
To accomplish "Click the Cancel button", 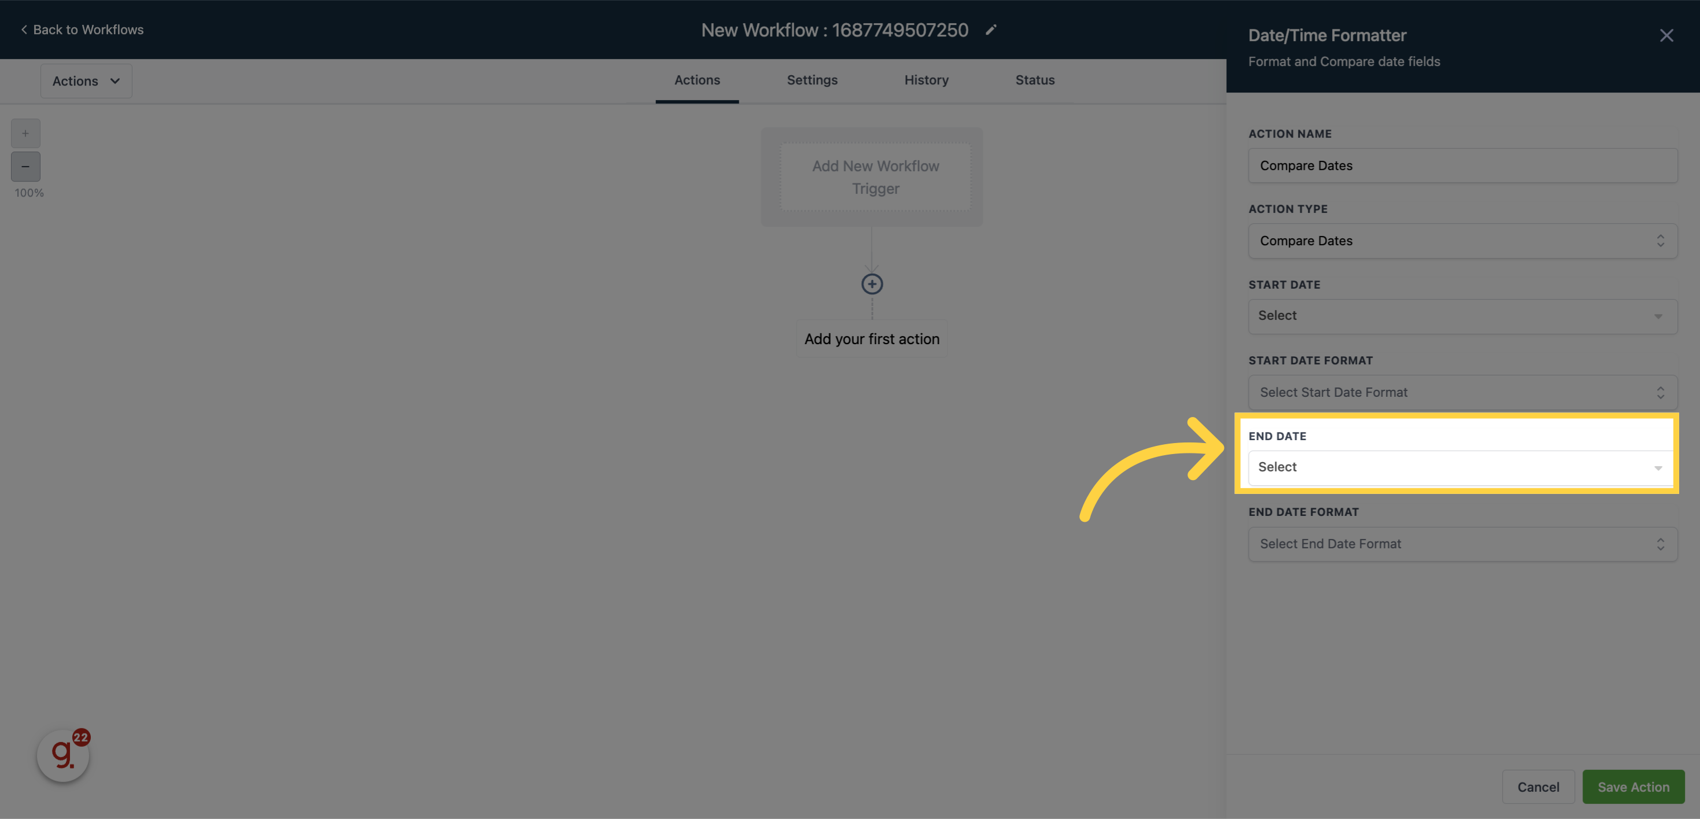I will point(1537,787).
